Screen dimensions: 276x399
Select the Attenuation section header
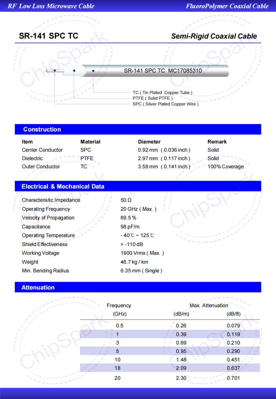[x=39, y=287]
